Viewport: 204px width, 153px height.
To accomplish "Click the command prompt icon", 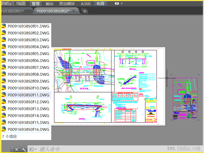I will coord(31,149).
